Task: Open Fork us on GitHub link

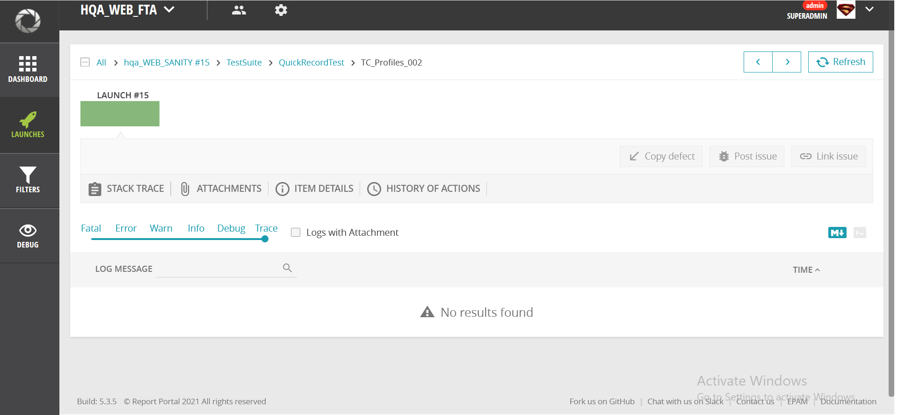Action: [602, 401]
